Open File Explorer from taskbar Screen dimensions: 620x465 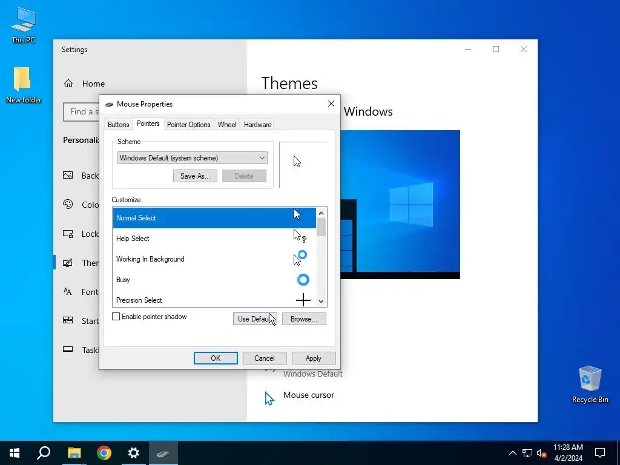point(74,453)
